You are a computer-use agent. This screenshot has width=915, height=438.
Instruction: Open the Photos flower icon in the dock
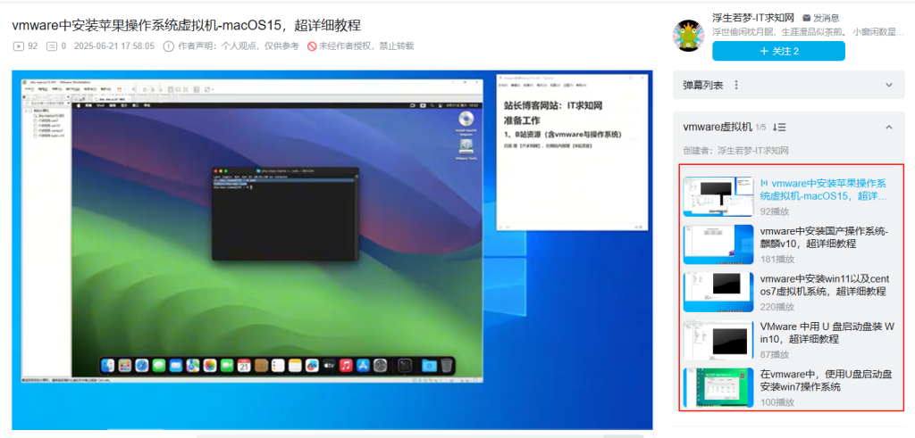click(x=210, y=365)
